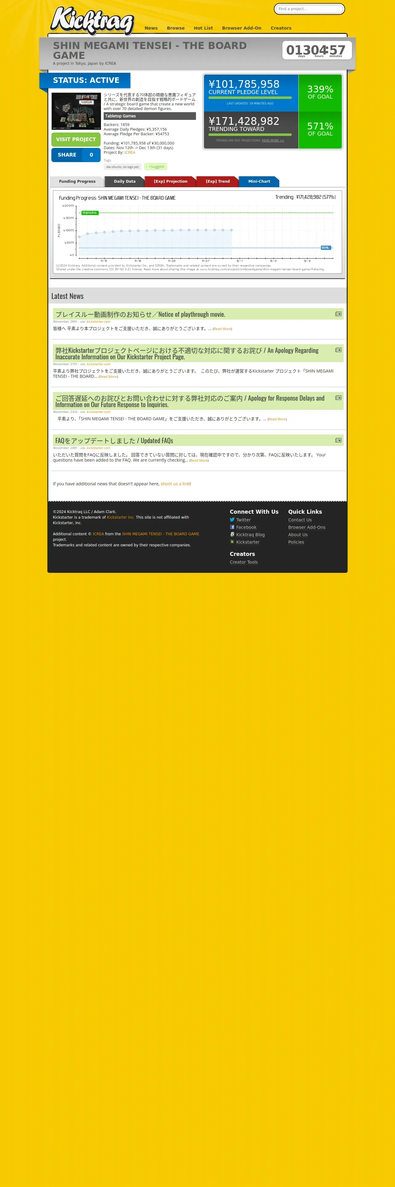Click the blue GOAL marker on chart
This screenshot has height=1187, width=395.
pyautogui.click(x=325, y=248)
